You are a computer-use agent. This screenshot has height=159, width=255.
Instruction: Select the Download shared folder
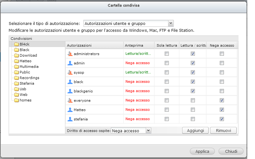coord(28,55)
